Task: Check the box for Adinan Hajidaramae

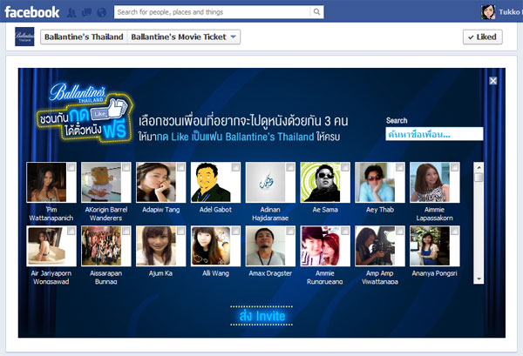Action: point(290,167)
